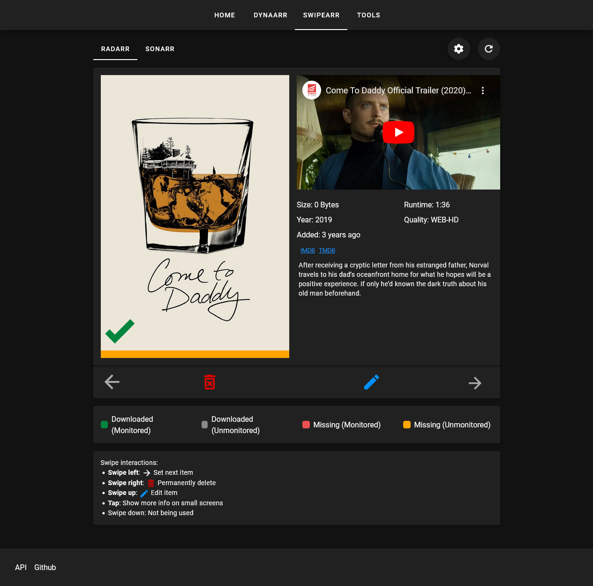Click the green checkmark on the poster
Image resolution: width=593 pixels, height=586 pixels.
click(120, 331)
